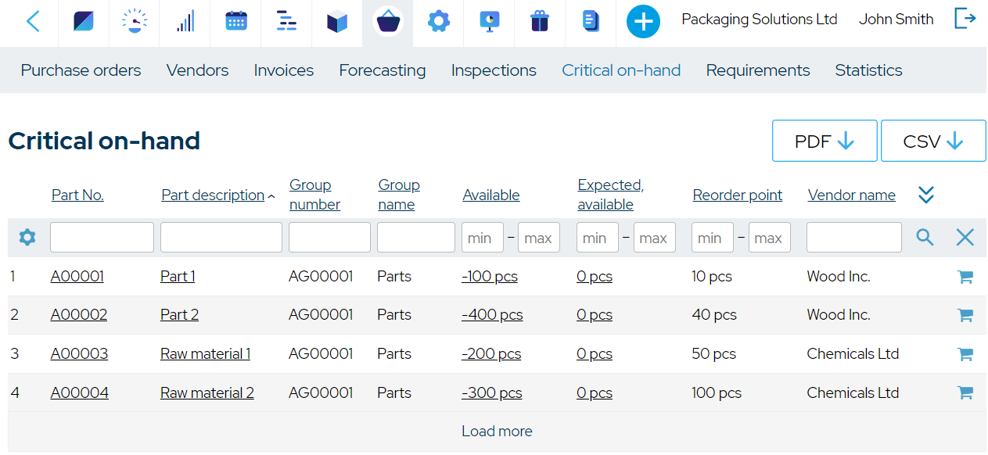
Task: Open the production calendar icon
Action: tap(235, 22)
